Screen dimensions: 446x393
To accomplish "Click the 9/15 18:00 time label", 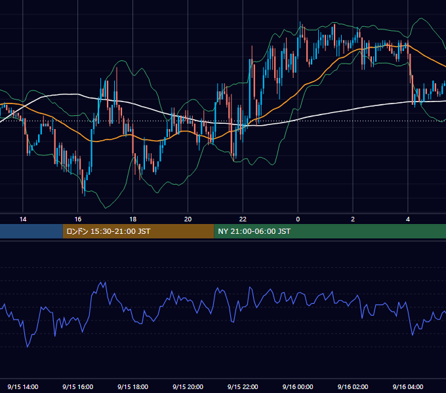I will (133, 386).
